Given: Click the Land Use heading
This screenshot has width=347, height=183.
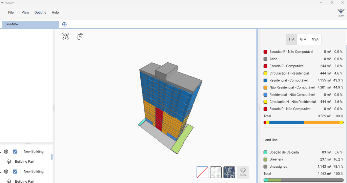Looking at the screenshot, I should [x=270, y=140].
